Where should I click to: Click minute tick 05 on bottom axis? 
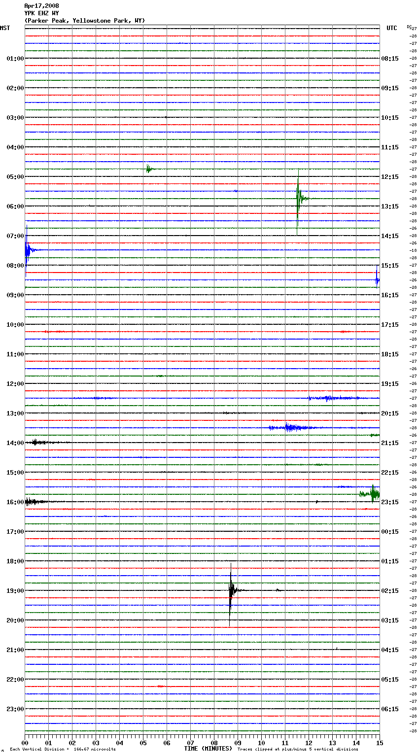143,743
